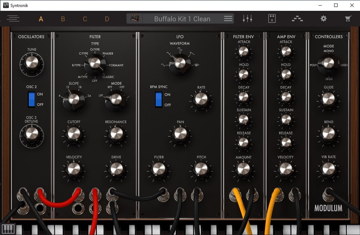Toggle the LFO BPM Sync switch

159,99
